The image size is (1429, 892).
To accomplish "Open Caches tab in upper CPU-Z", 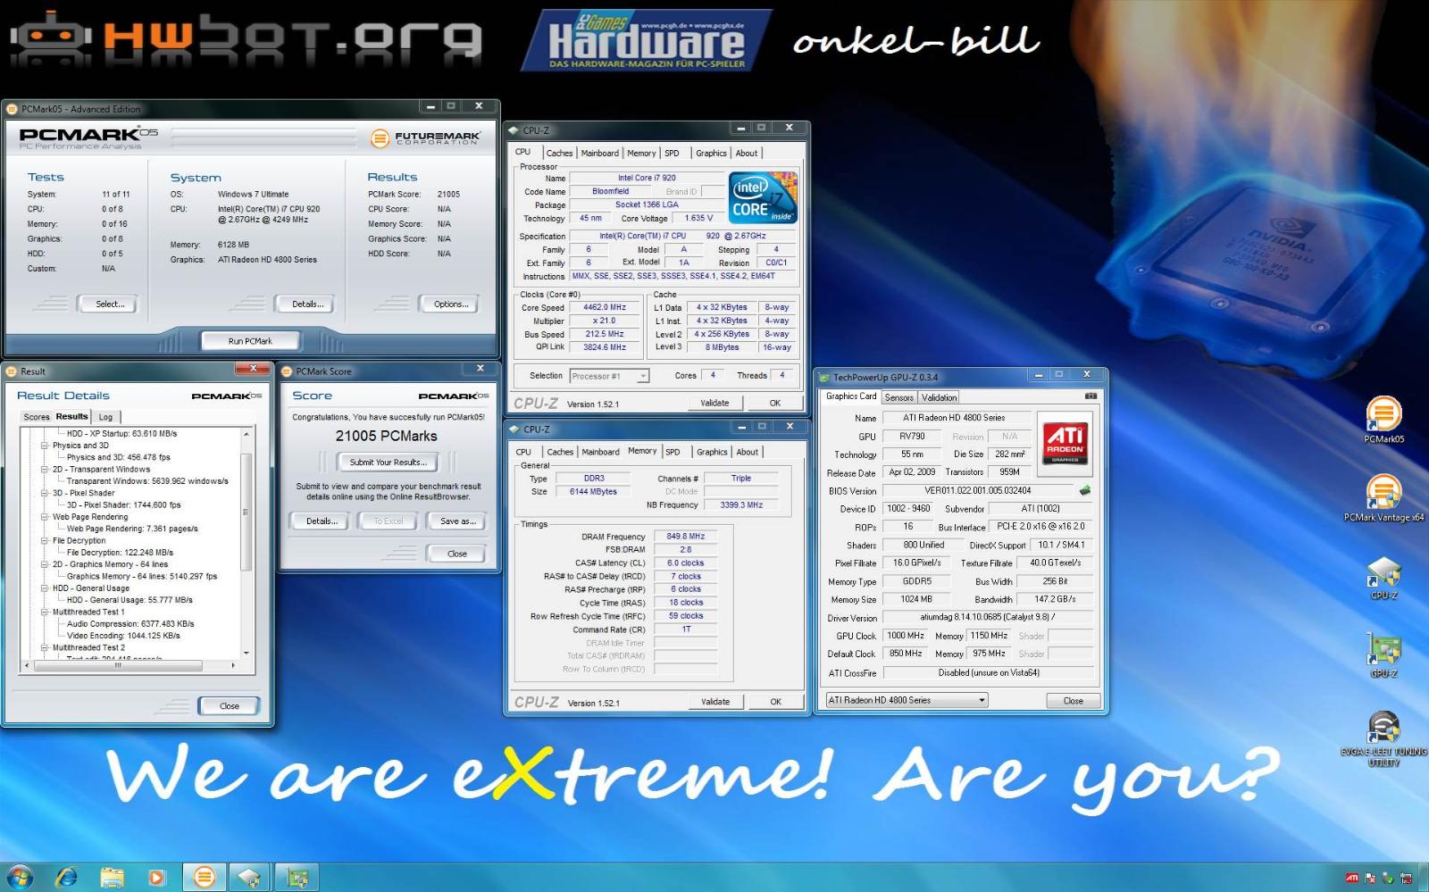I will coord(559,154).
